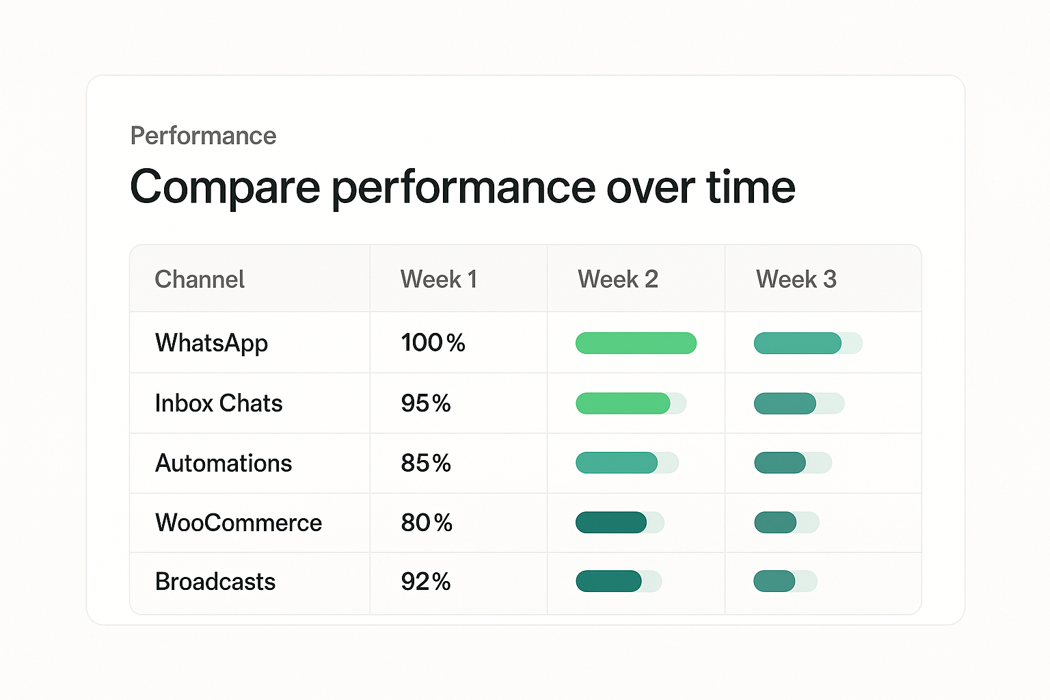
Task: Click the Broadcasts 92% value
Action: point(425,582)
